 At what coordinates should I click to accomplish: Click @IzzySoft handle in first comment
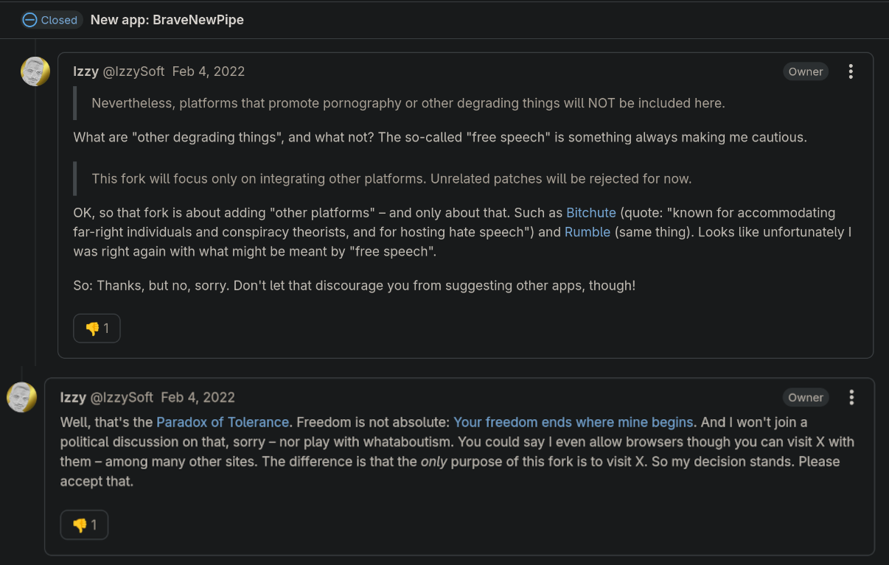pyautogui.click(x=134, y=71)
